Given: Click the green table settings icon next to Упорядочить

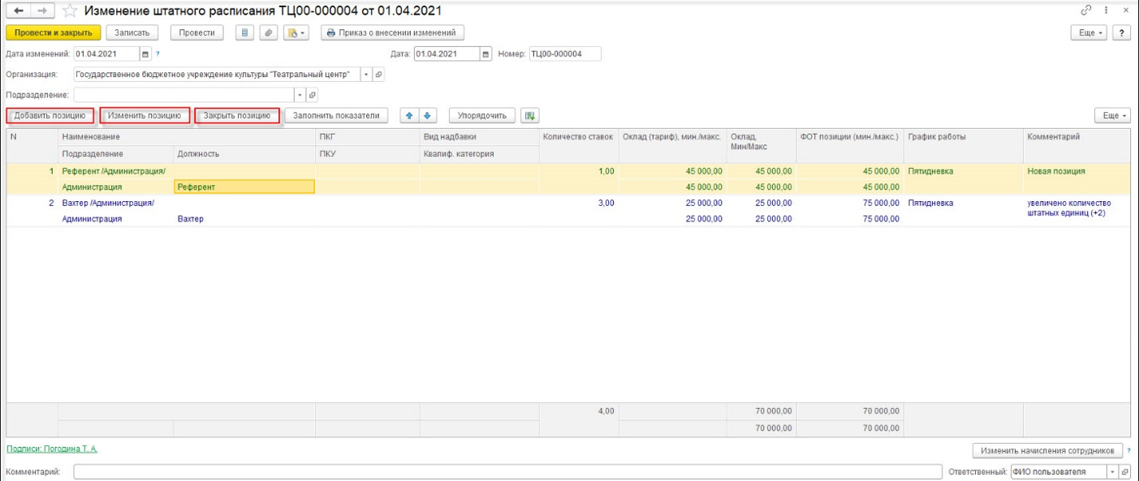Looking at the screenshot, I should click(530, 115).
